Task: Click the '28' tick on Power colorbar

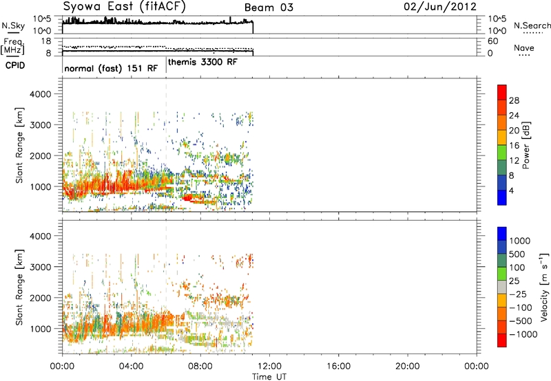Action: click(514, 100)
